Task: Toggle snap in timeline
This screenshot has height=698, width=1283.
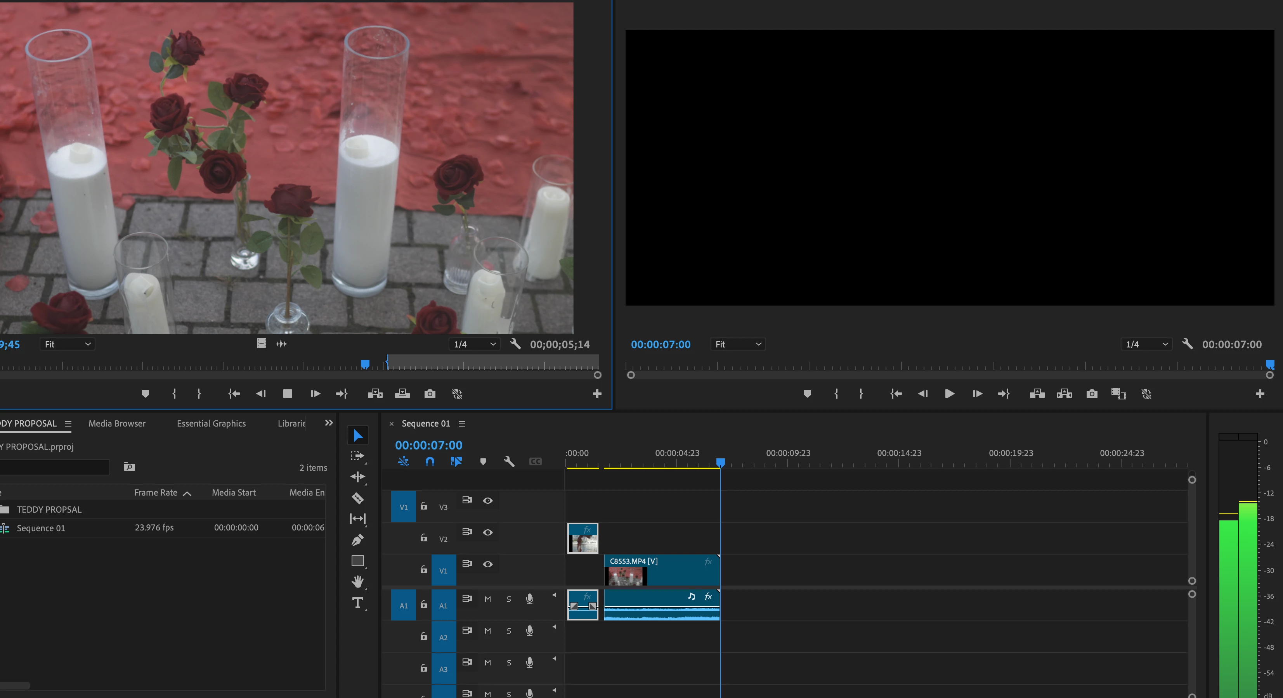Action: (x=430, y=461)
